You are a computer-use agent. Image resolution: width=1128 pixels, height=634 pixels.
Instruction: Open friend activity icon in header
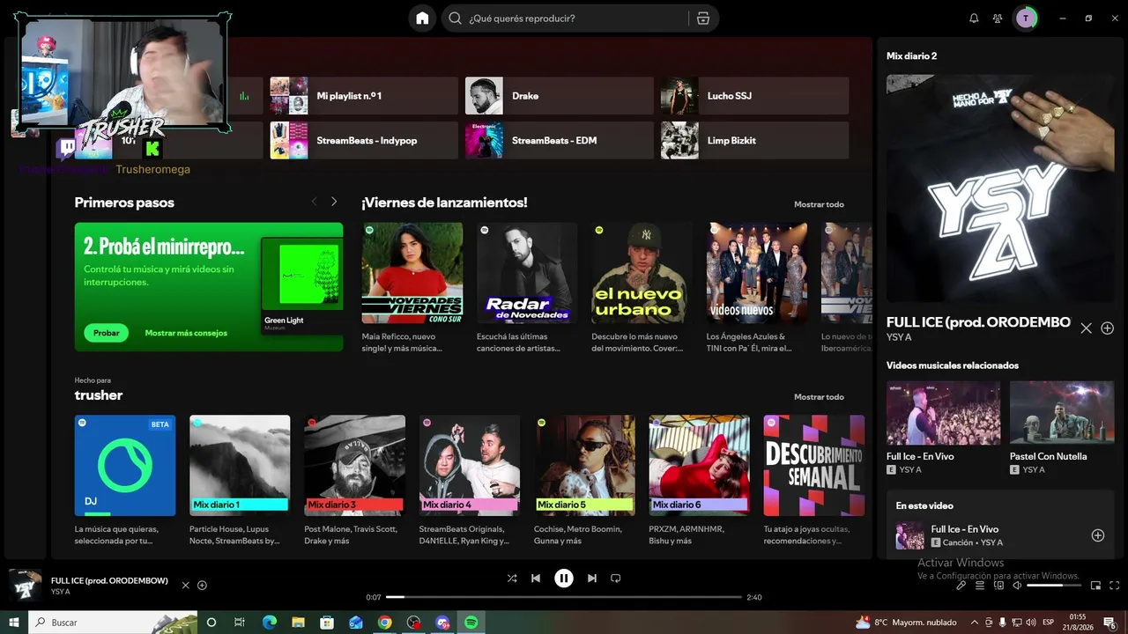pyautogui.click(x=998, y=18)
